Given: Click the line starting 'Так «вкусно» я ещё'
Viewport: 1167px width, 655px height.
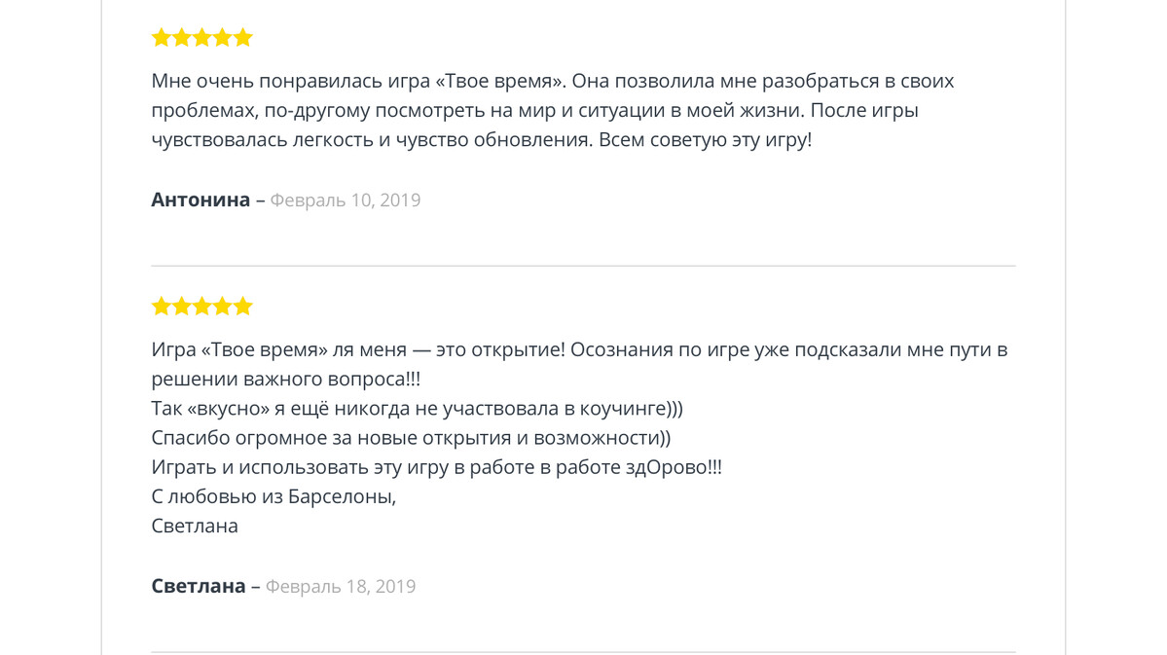Looking at the screenshot, I should pos(417,409).
